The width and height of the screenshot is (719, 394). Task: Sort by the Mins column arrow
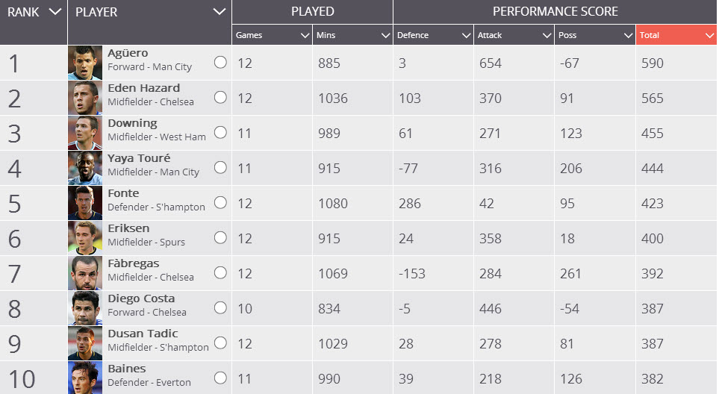(x=385, y=35)
